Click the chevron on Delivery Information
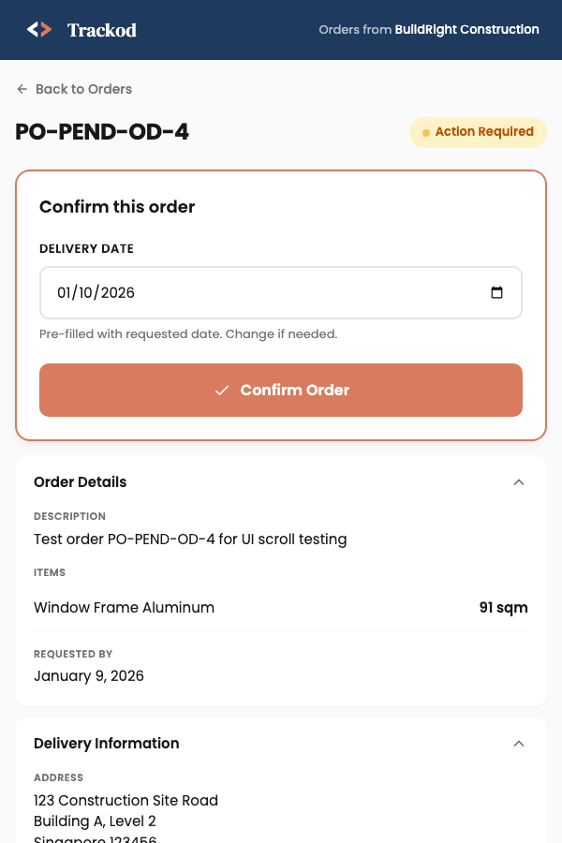The height and width of the screenshot is (843, 562). pyautogui.click(x=519, y=743)
